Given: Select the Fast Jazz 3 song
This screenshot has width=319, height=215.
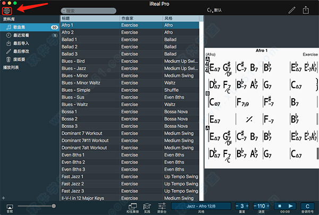Looking at the screenshot, I should (x=130, y=191).
